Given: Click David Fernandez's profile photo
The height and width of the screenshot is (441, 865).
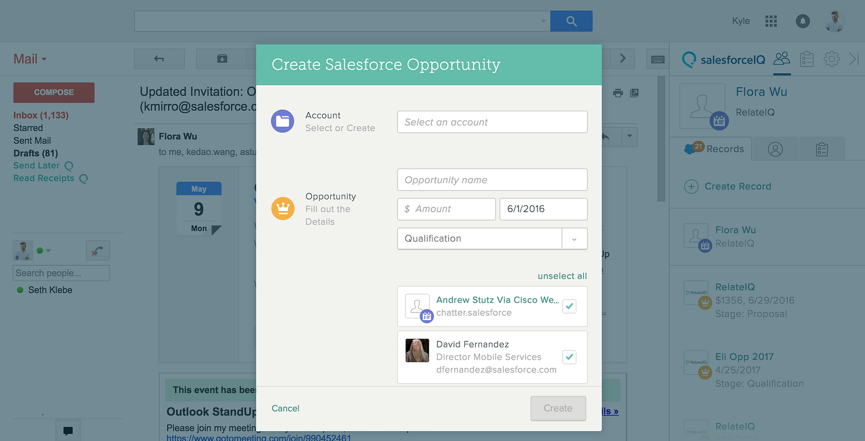Looking at the screenshot, I should (417, 351).
